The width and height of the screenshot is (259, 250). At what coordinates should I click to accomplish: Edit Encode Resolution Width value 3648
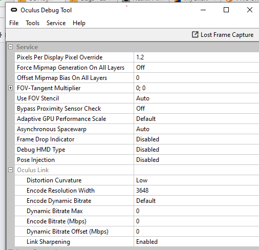pyautogui.click(x=197, y=191)
